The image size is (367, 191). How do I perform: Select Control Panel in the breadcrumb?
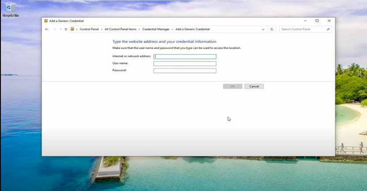89,29
